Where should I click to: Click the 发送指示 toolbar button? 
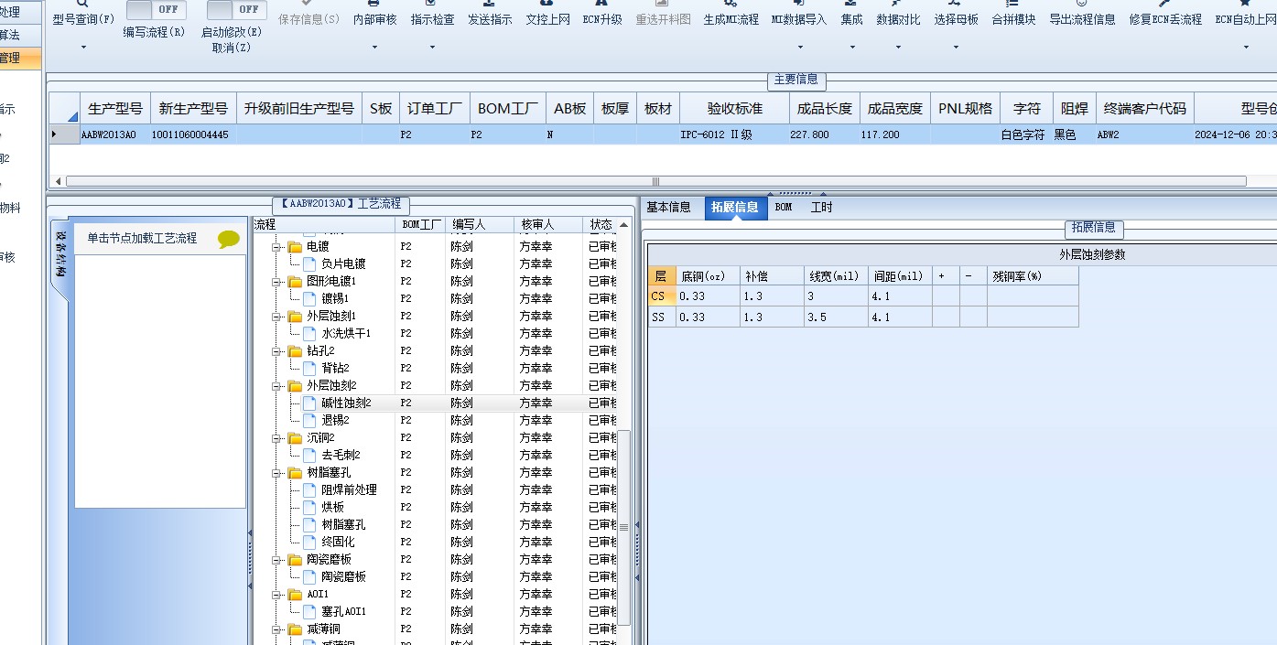490,19
